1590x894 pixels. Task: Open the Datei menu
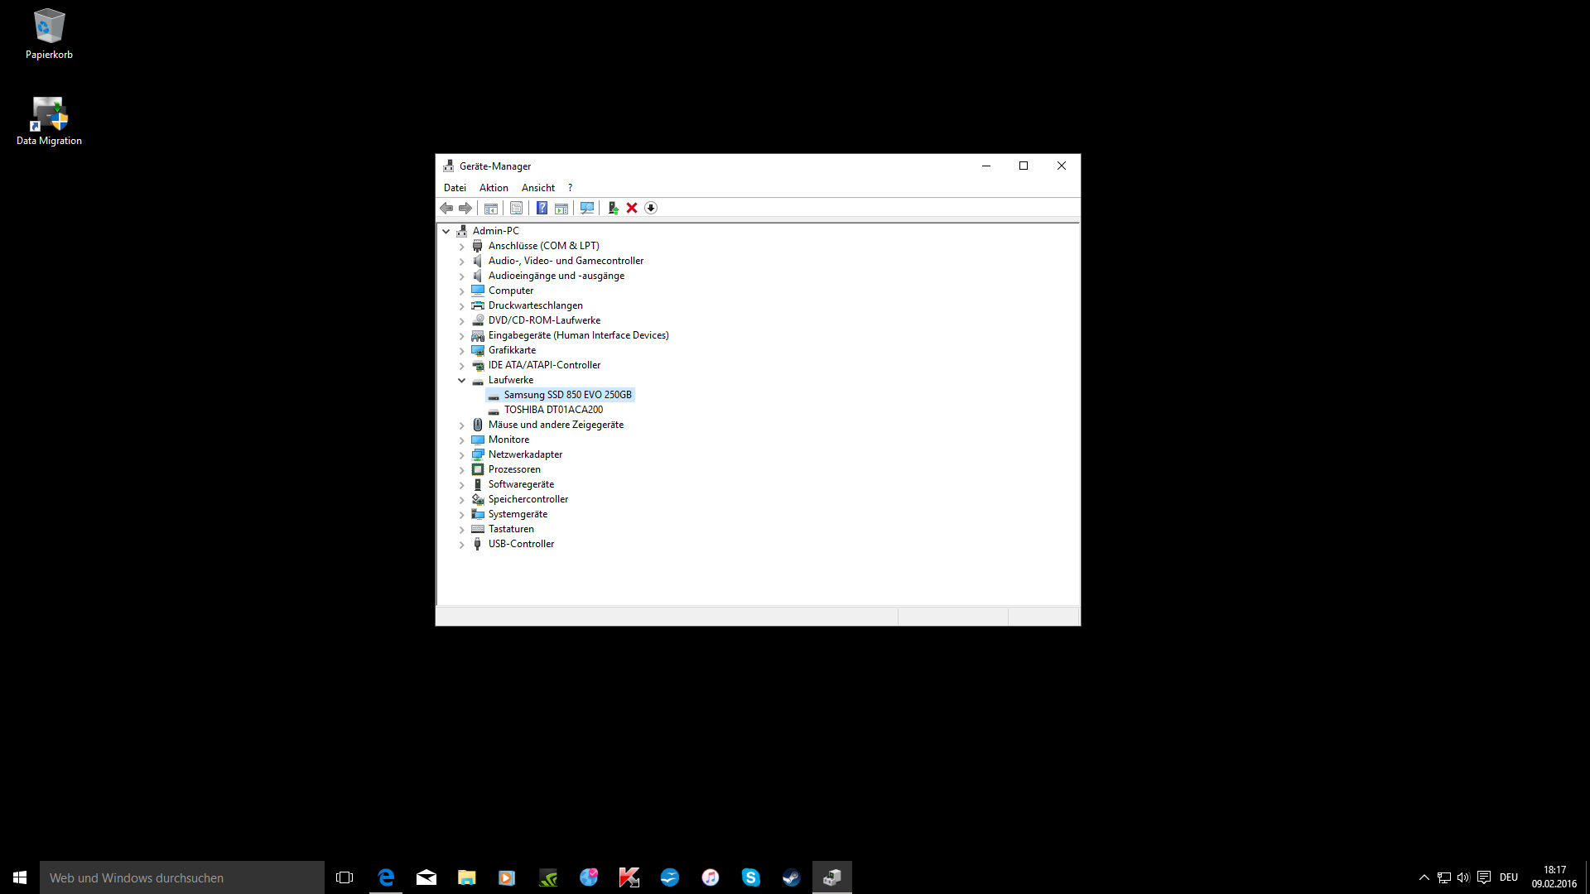click(455, 188)
